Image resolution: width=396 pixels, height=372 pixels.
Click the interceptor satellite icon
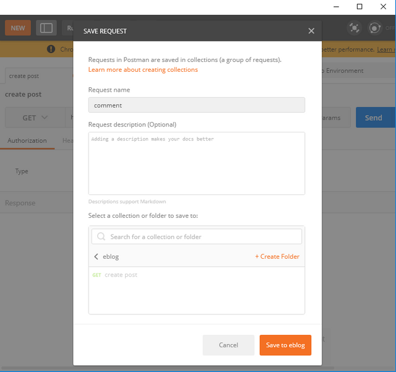tap(354, 28)
